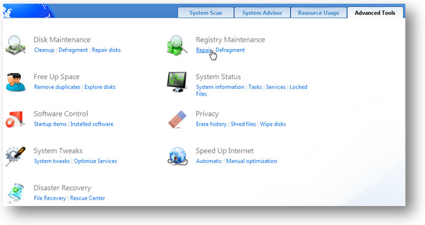425x225 pixels.
Task: Click the Disaster Recovery heading
Action: tap(62, 188)
